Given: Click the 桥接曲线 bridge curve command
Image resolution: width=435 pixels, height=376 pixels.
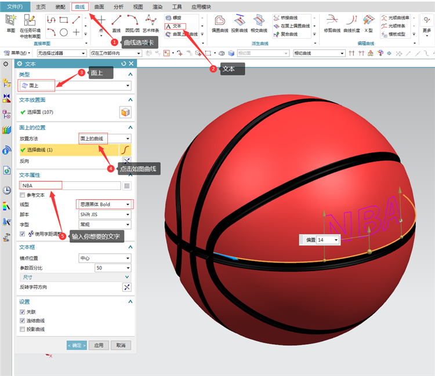Looking at the screenshot, I should pos(286,18).
